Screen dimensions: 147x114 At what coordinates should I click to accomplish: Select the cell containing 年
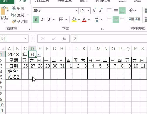point(25,54)
